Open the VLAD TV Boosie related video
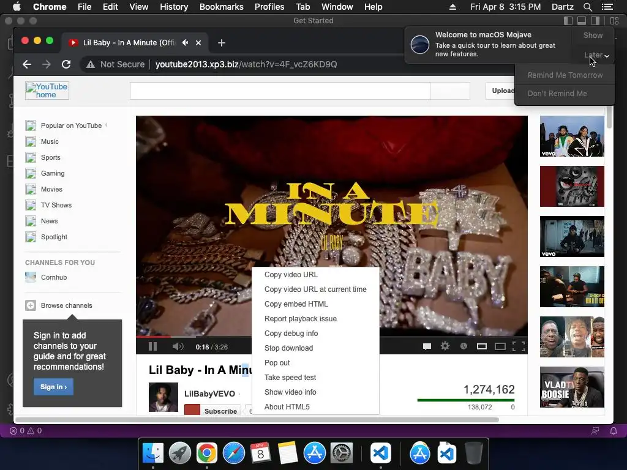627x470 pixels. click(572, 387)
